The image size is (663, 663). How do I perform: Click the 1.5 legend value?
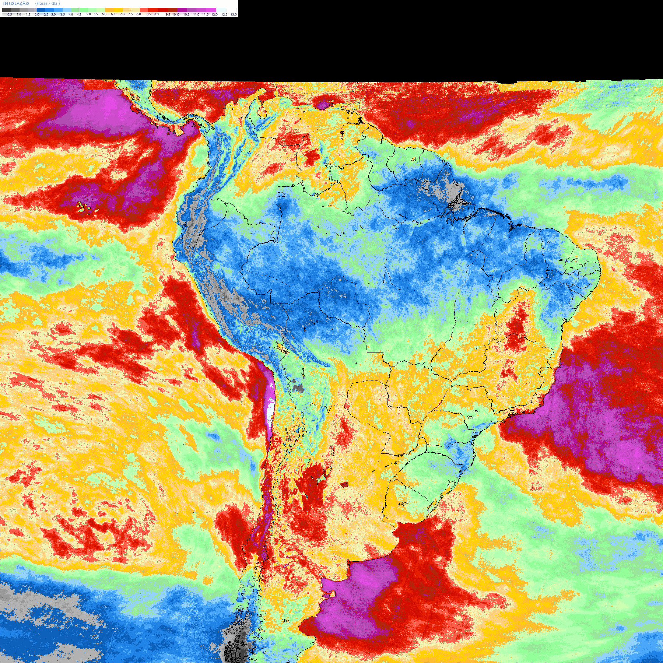coord(28,14)
